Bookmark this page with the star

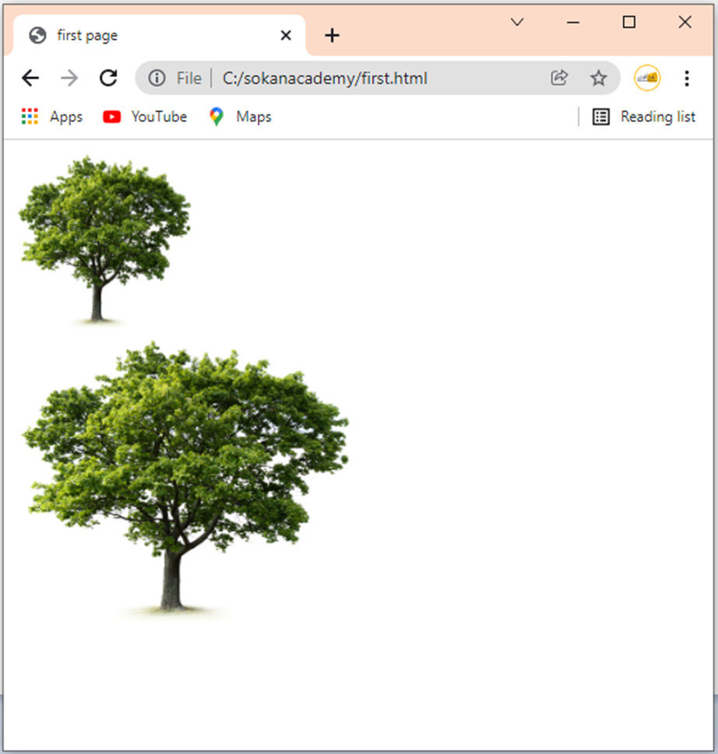coord(599,78)
